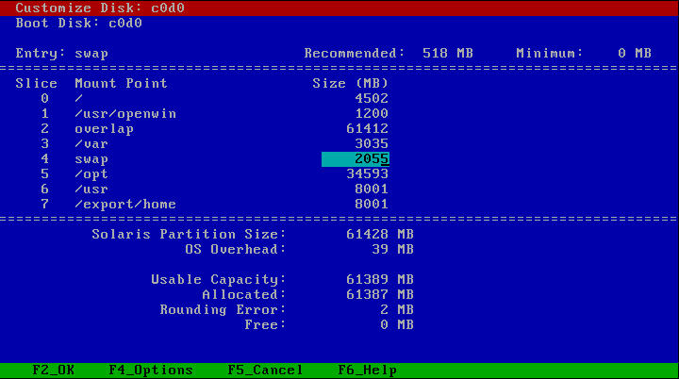Click the Customize Disk: c0d0 title
Screen dimensions: 679x379
(x=100, y=8)
